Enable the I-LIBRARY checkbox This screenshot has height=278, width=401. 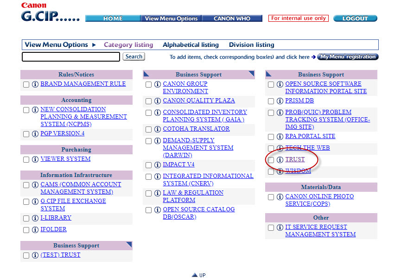(x=26, y=218)
